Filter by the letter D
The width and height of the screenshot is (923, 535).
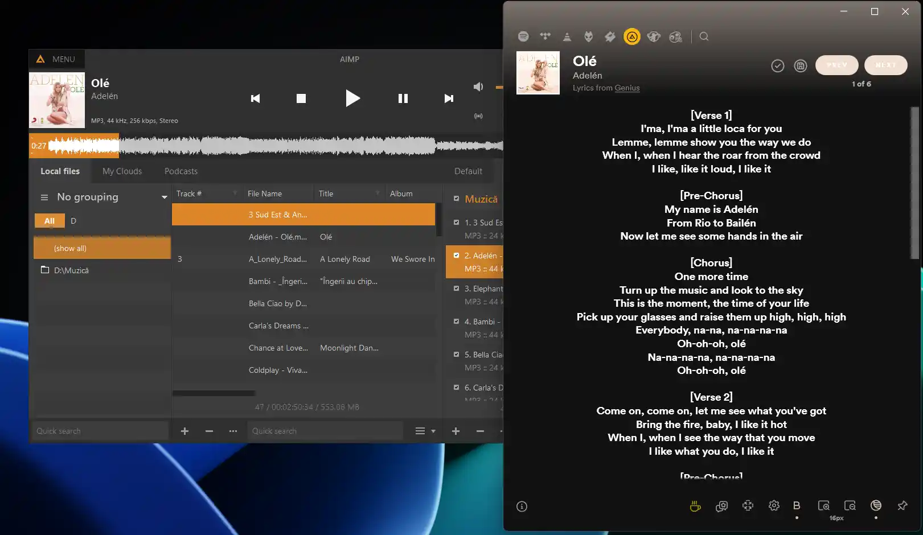point(73,221)
